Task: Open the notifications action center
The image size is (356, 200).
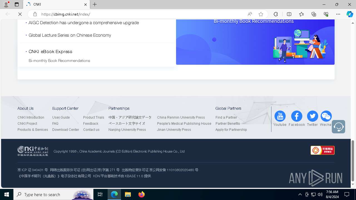Action: 347,194
